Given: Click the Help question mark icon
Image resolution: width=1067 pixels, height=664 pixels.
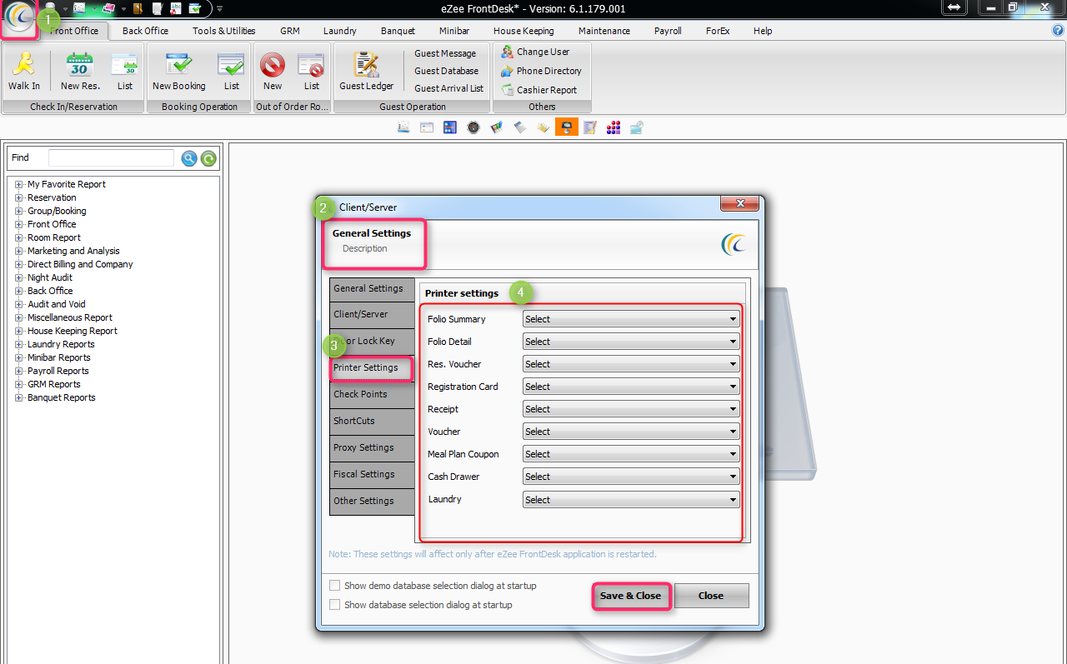Looking at the screenshot, I should pyautogui.click(x=1058, y=30).
